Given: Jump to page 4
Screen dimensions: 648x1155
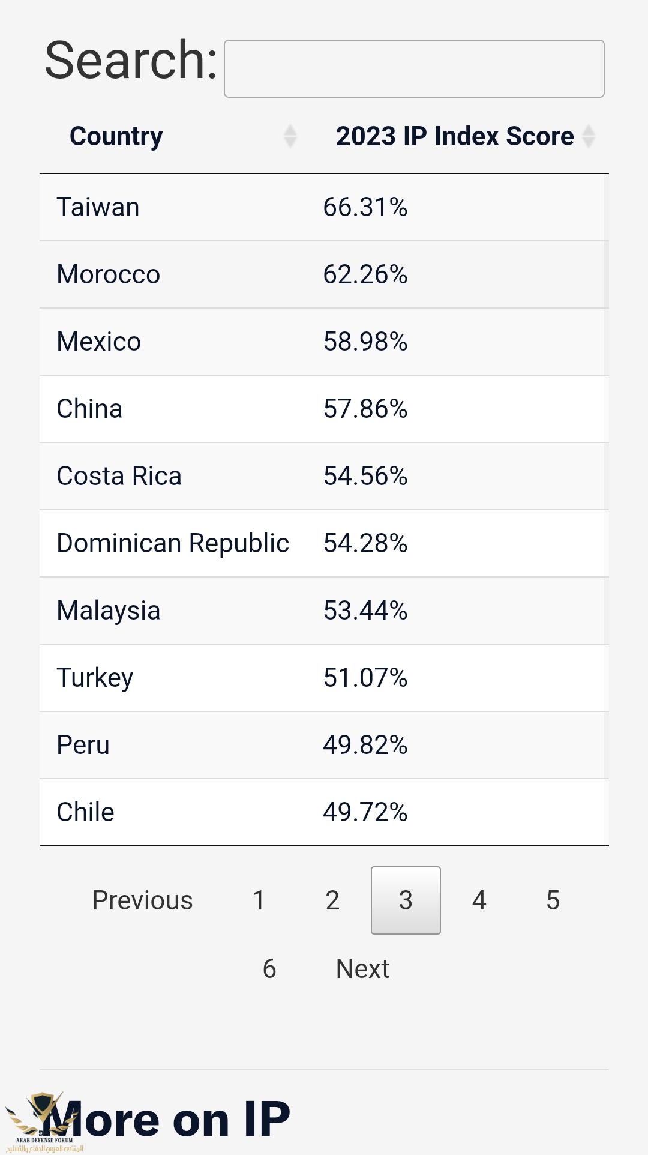Looking at the screenshot, I should point(479,900).
